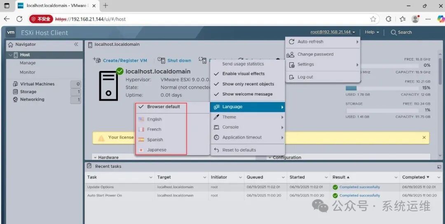
Task: Add page to favorites star icon
Action: [373, 19]
